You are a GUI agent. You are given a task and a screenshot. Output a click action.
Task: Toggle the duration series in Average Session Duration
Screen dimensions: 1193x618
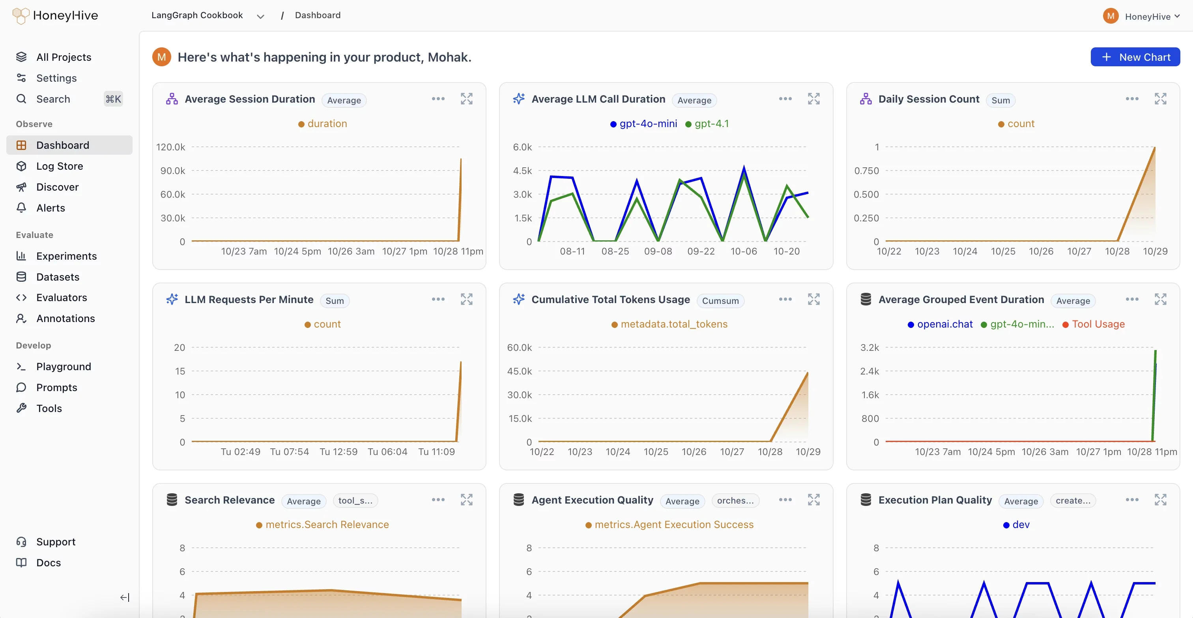click(x=322, y=123)
